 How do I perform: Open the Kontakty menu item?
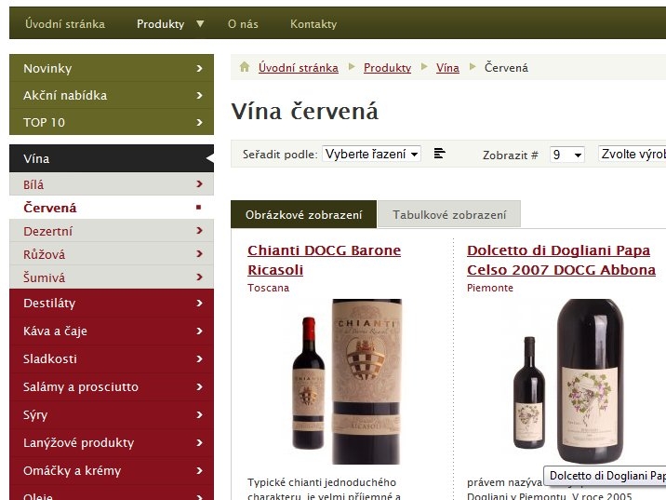(313, 24)
